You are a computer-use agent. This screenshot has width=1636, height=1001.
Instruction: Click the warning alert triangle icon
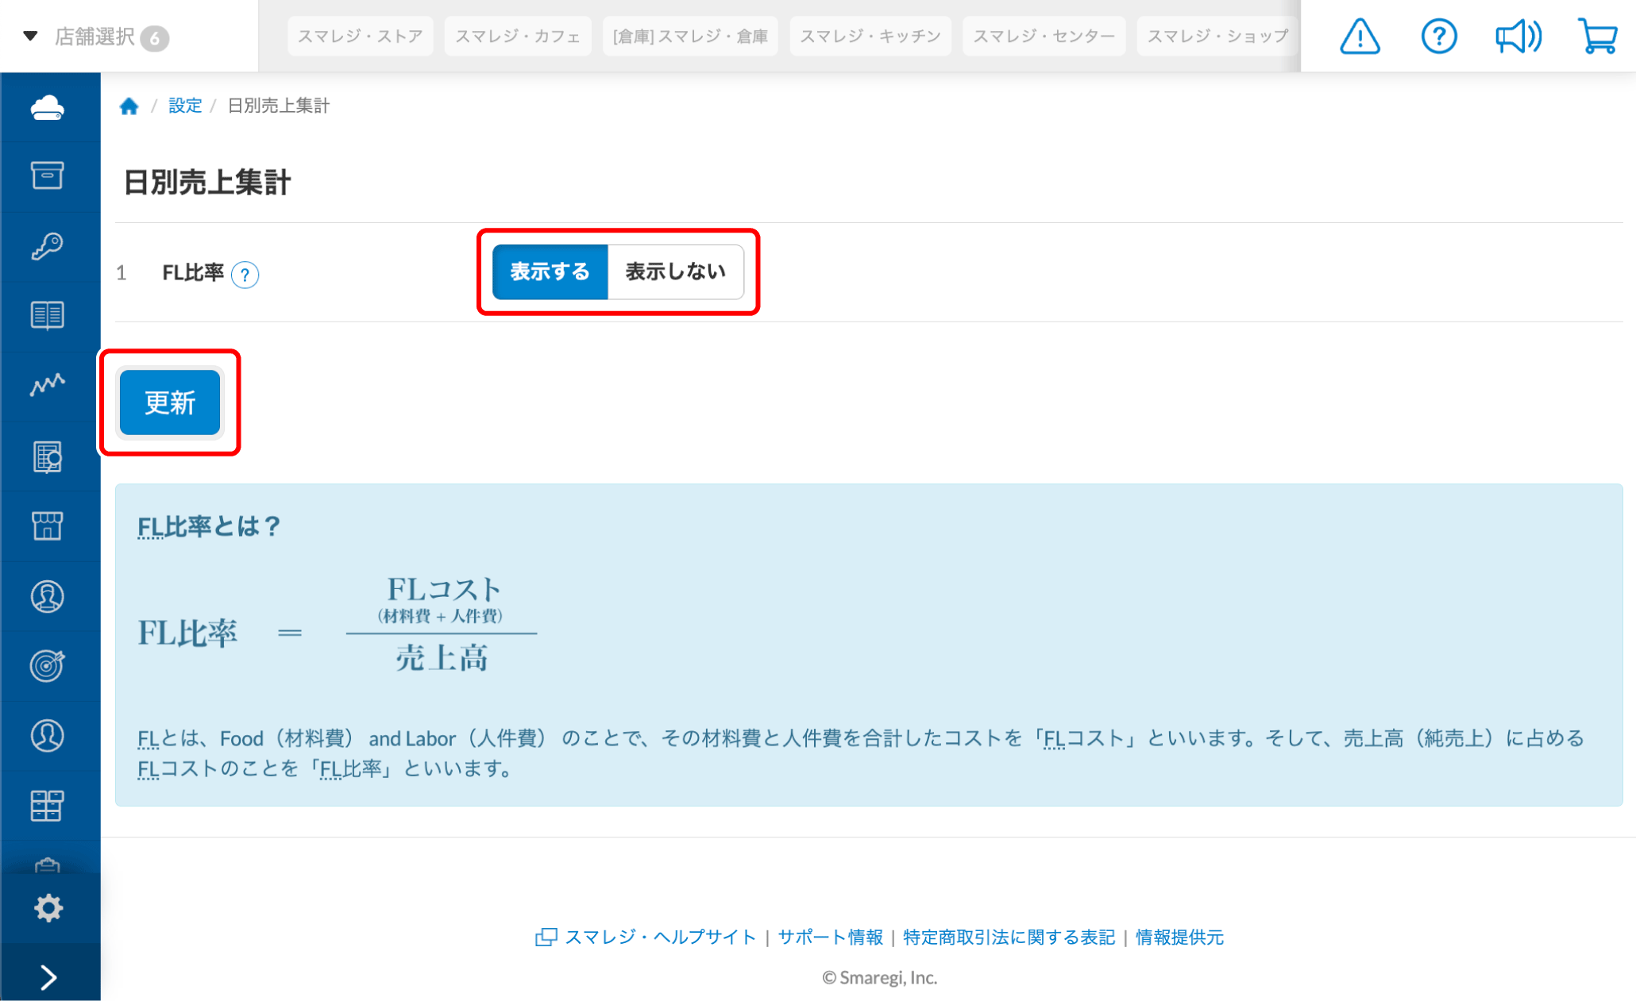pyautogui.click(x=1360, y=37)
